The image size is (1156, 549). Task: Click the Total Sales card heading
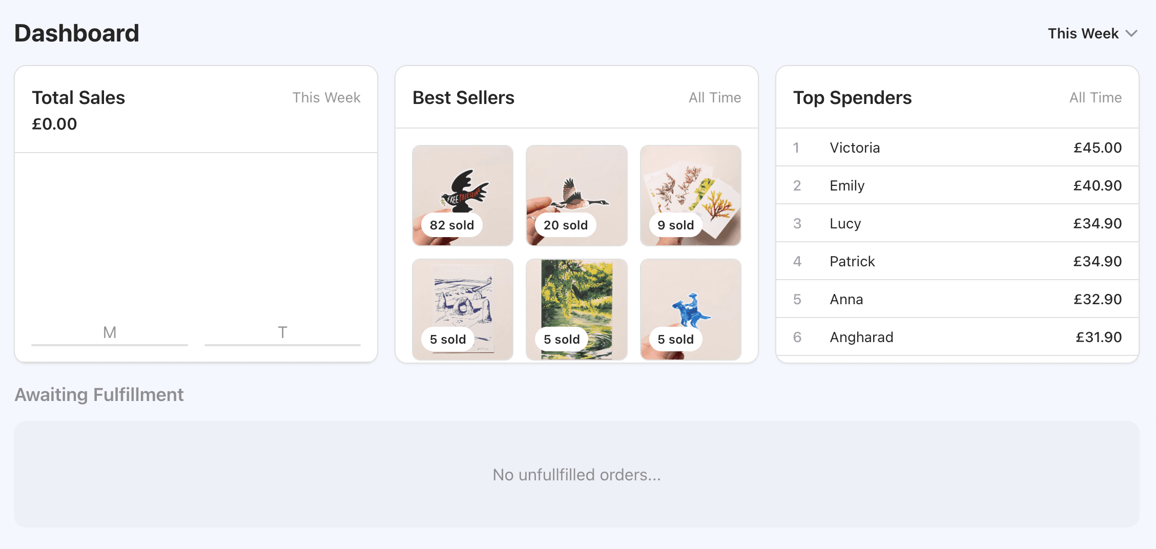pos(78,98)
